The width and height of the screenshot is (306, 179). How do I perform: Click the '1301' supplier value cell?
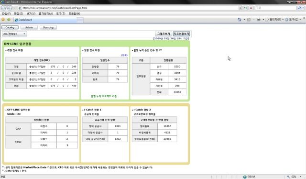(x=118, y=126)
